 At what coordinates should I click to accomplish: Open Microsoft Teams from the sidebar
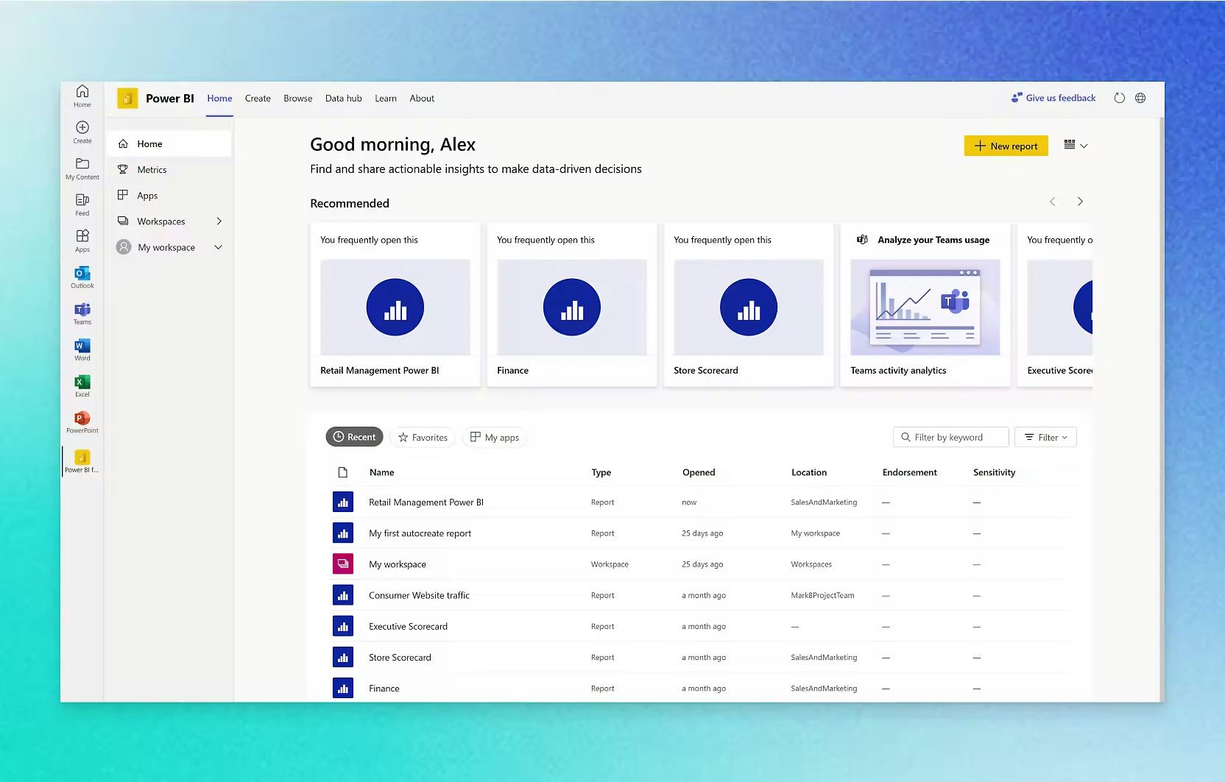[x=82, y=313]
